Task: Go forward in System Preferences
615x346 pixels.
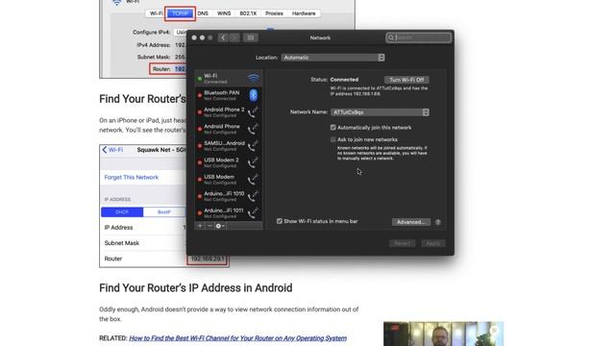Action: click(x=234, y=37)
